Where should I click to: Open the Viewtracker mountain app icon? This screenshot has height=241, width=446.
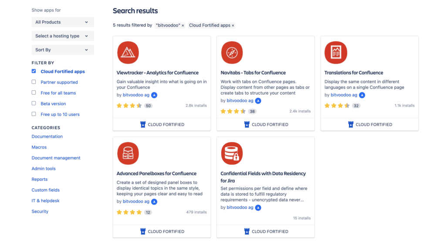(x=128, y=53)
